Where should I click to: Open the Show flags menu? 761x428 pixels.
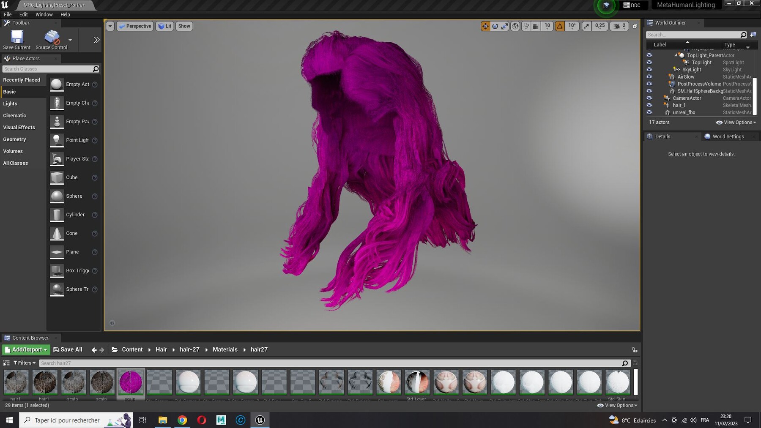pyautogui.click(x=184, y=26)
